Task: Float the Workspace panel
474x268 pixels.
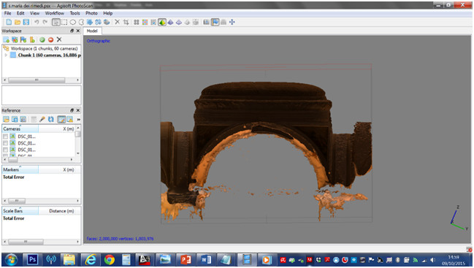Action: (72, 31)
